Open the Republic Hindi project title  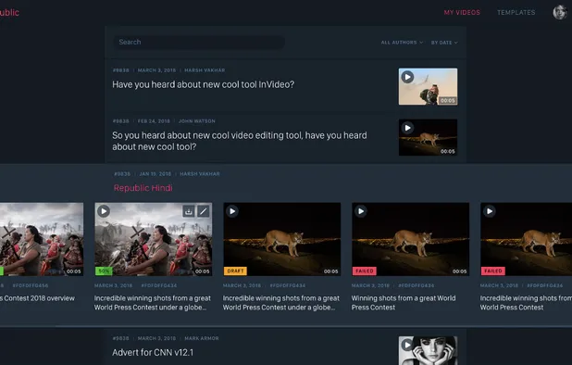click(x=143, y=188)
